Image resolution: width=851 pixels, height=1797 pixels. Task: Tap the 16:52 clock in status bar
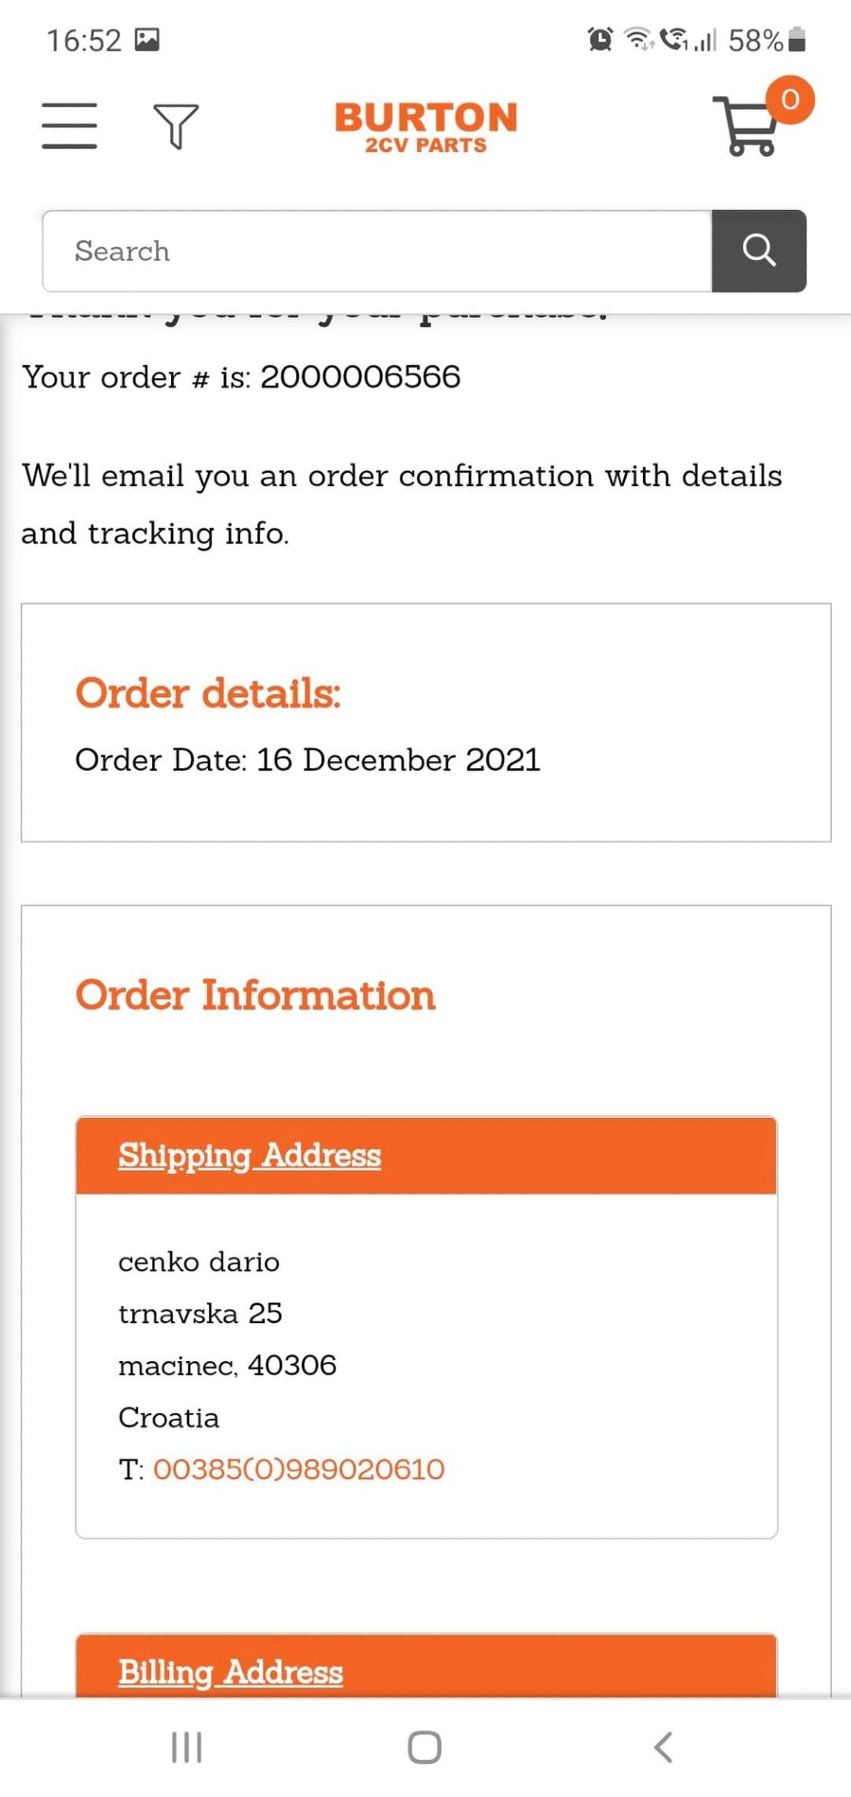[84, 41]
